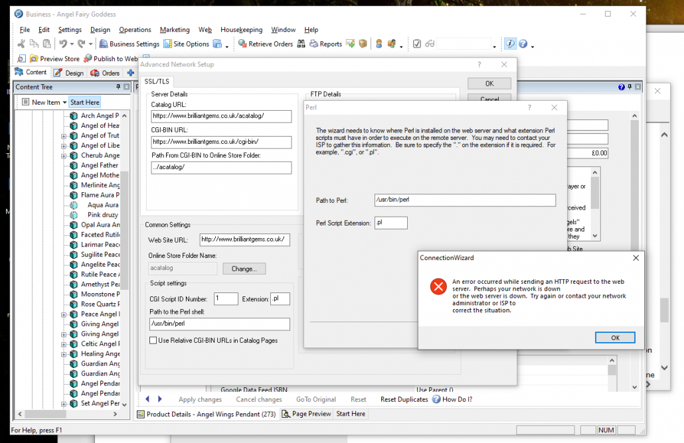Click the brown package box toolbar icon
The image size is (684, 443).
[363, 44]
